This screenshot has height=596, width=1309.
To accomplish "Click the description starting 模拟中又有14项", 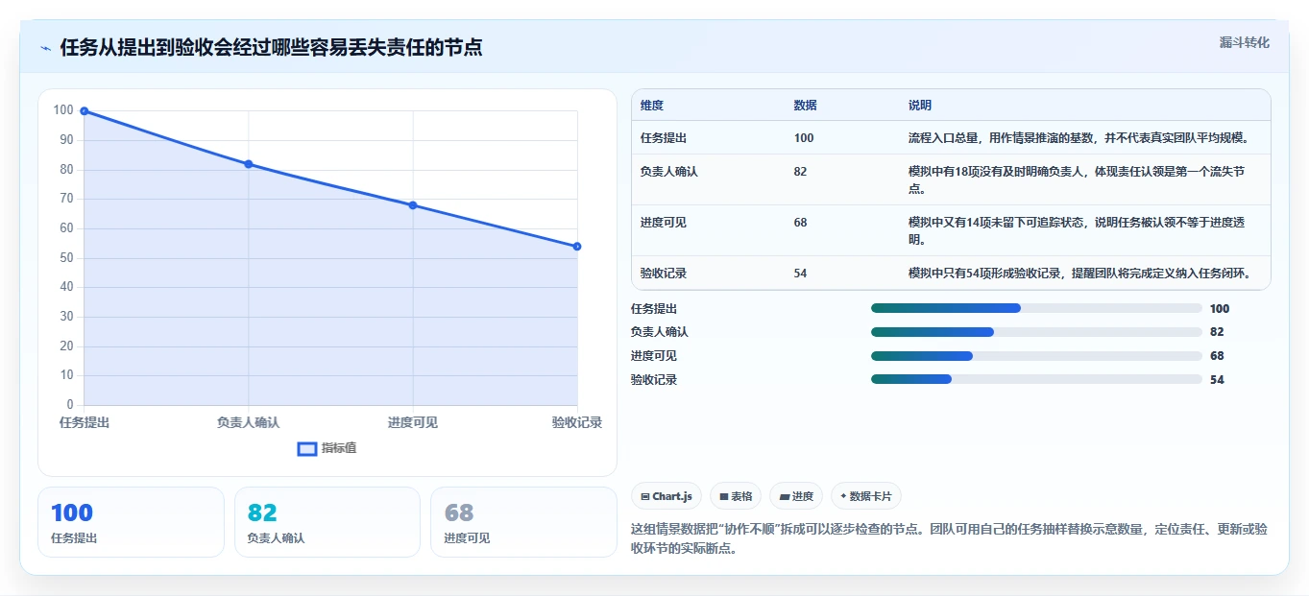I will point(1077,230).
